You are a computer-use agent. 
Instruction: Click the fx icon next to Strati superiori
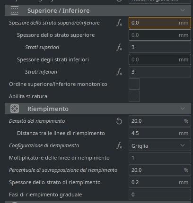pos(119,47)
